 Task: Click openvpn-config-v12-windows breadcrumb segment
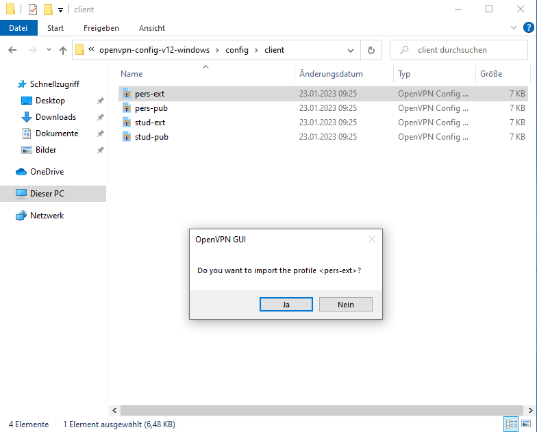click(x=155, y=50)
